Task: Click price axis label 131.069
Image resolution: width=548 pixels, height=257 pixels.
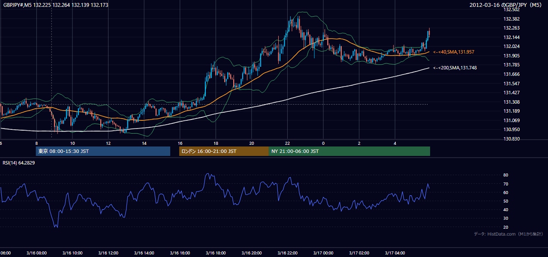Action: tap(511, 120)
